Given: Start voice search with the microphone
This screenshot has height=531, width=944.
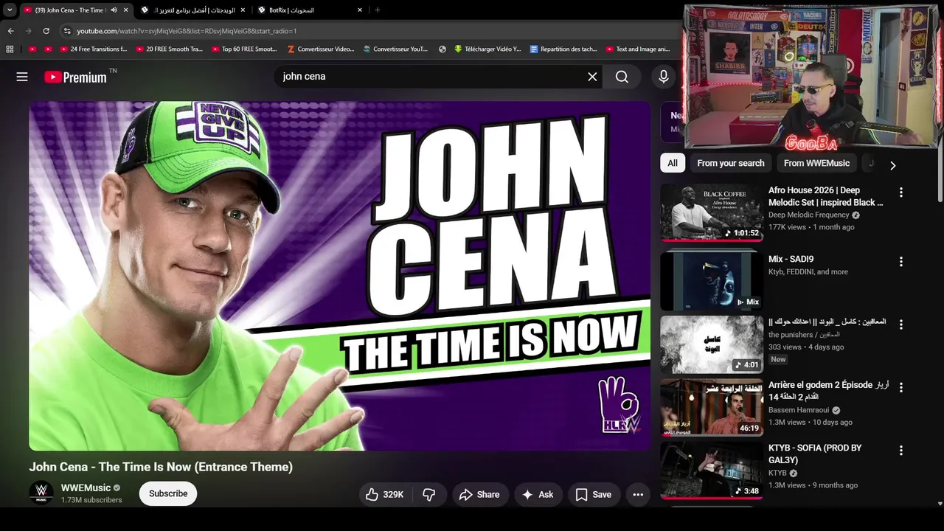Looking at the screenshot, I should 664,77.
